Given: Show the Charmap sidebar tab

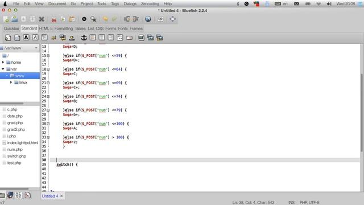Looking at the screenshot, I should pyautogui.click(x=19, y=195).
